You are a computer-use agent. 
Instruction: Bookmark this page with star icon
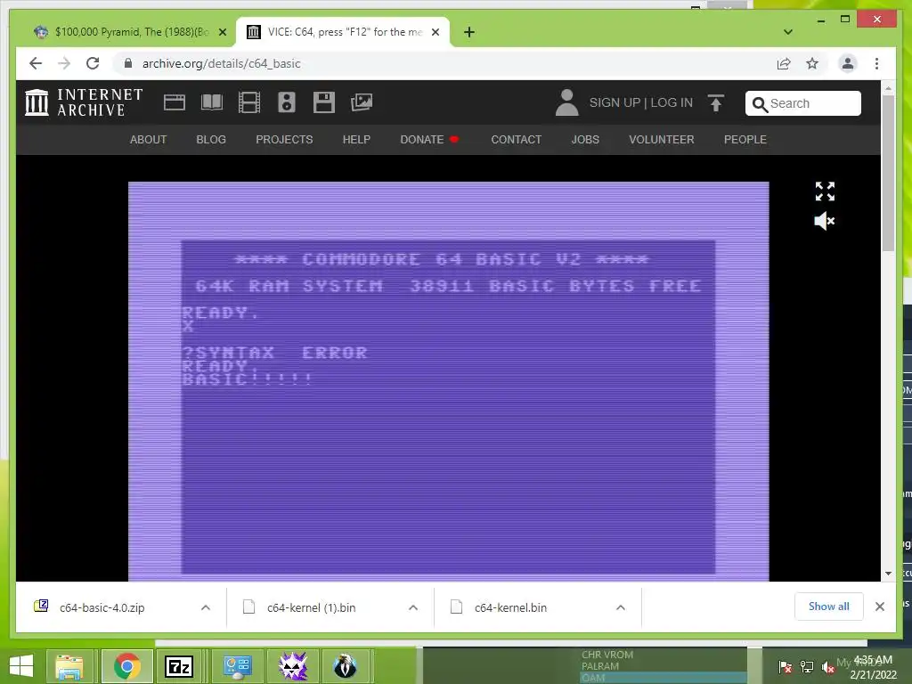[x=812, y=63]
